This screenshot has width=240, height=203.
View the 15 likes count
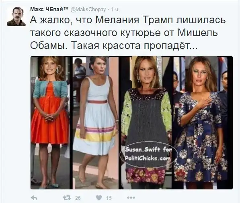(109, 198)
